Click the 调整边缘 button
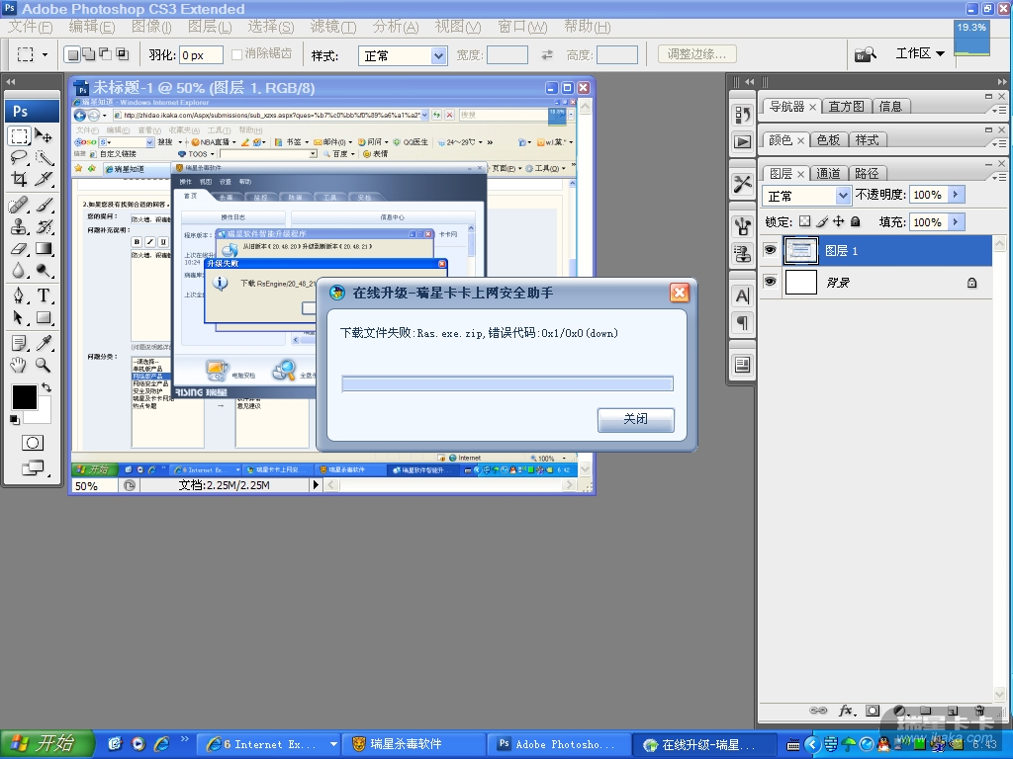The width and height of the screenshot is (1013, 759). click(x=696, y=54)
